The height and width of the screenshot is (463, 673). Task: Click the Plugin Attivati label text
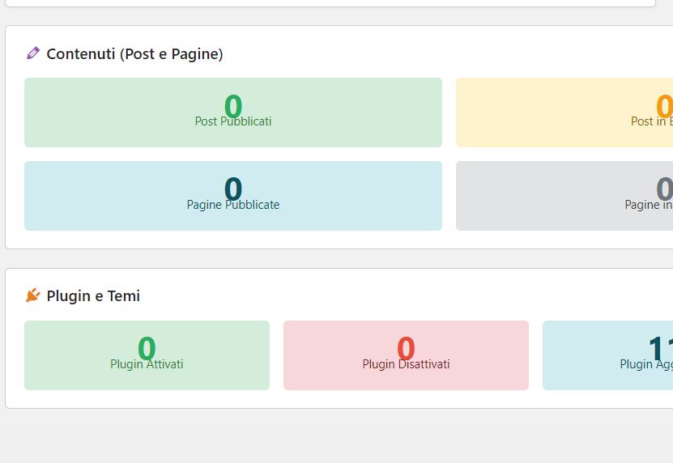click(147, 364)
